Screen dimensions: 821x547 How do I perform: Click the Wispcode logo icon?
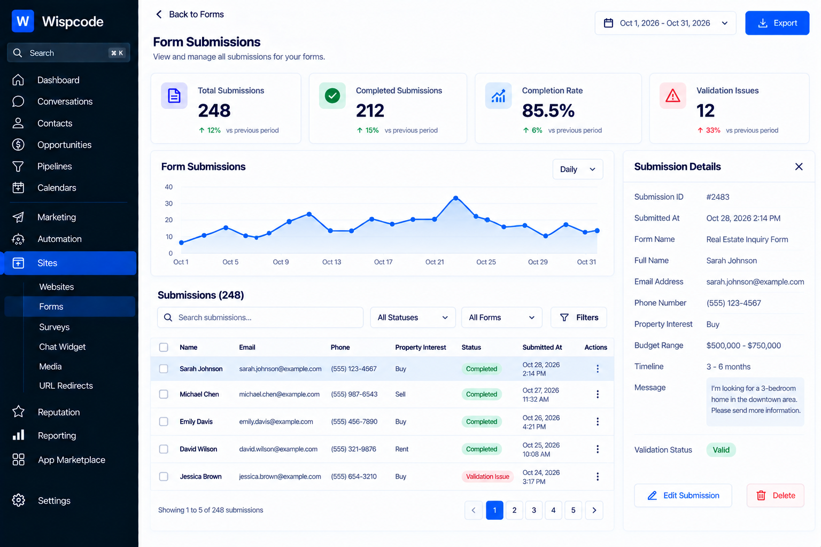(23, 21)
